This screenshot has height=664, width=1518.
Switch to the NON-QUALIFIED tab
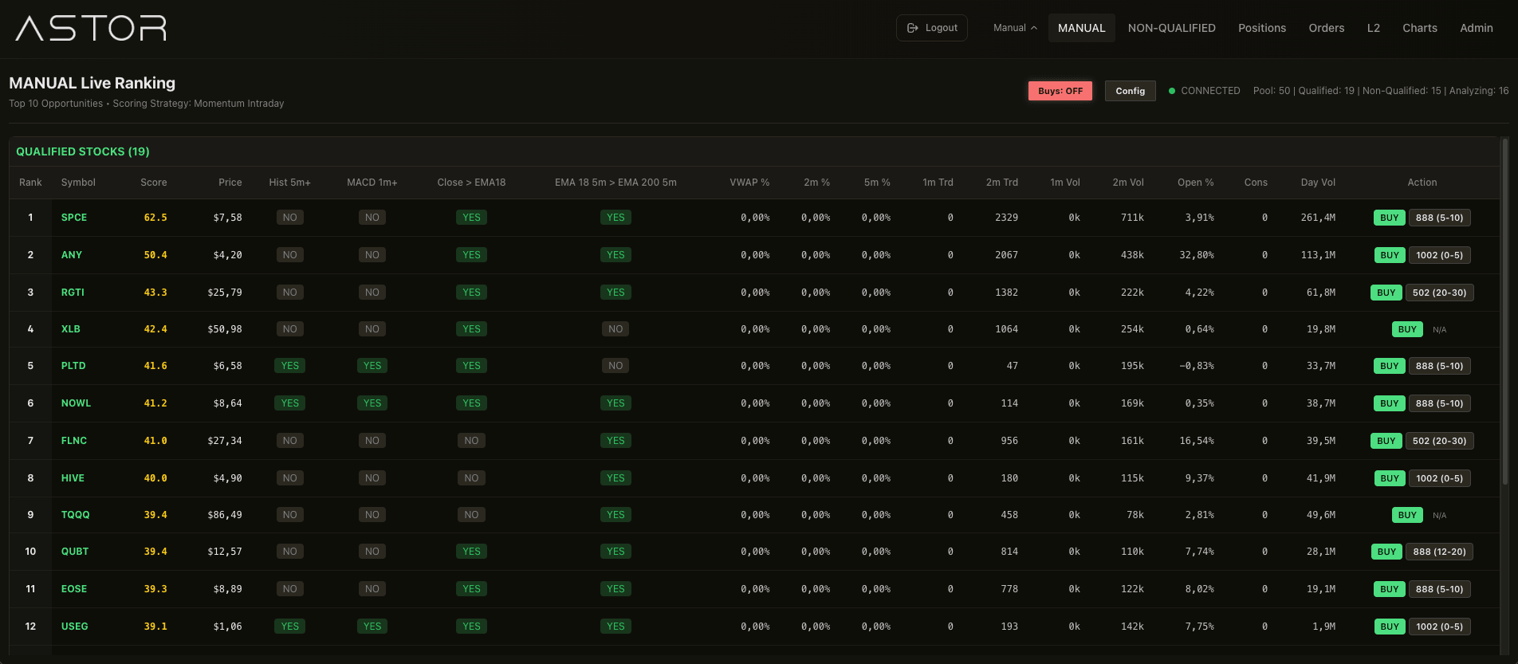coord(1171,28)
